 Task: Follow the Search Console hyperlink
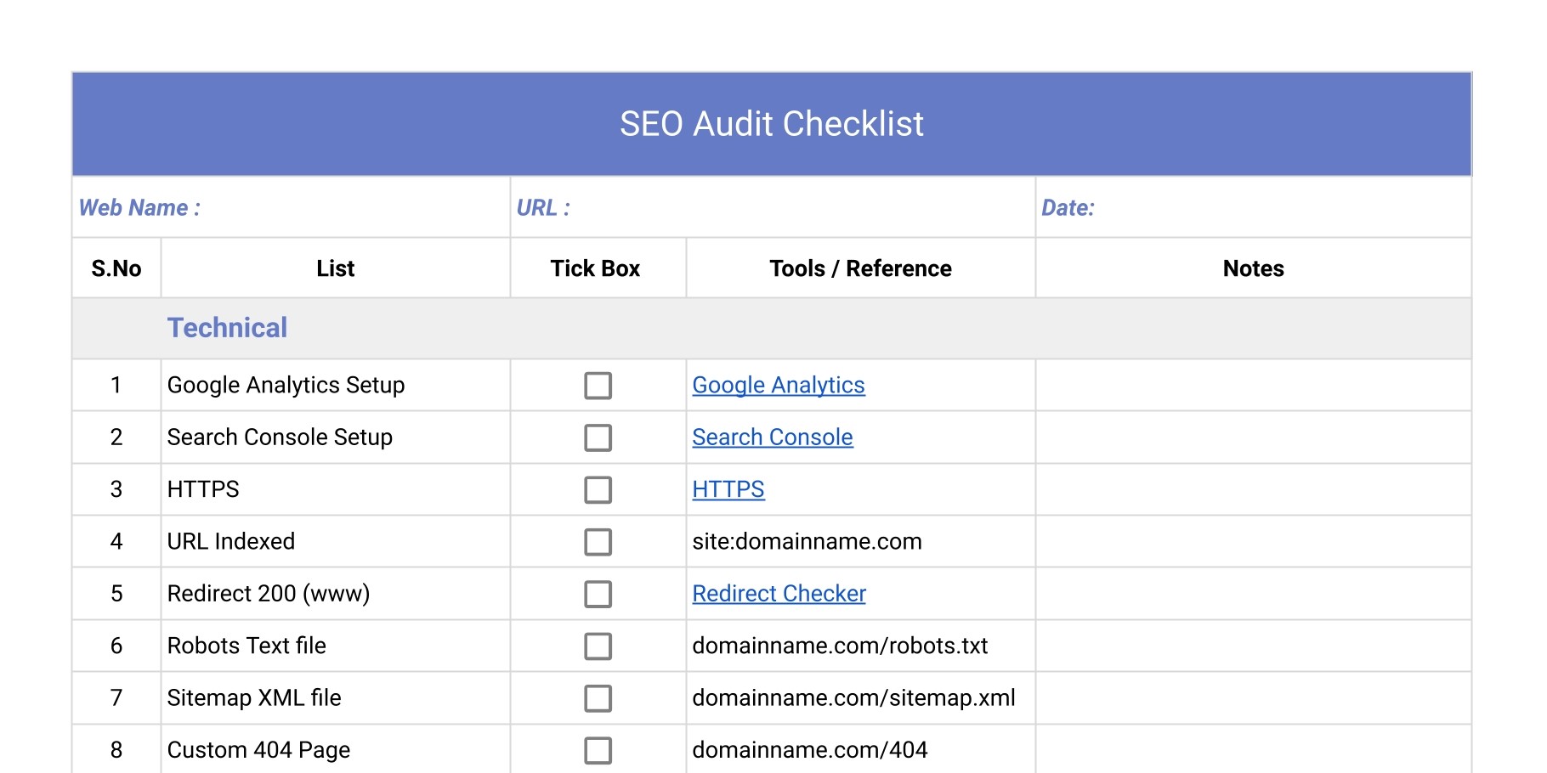click(x=773, y=437)
